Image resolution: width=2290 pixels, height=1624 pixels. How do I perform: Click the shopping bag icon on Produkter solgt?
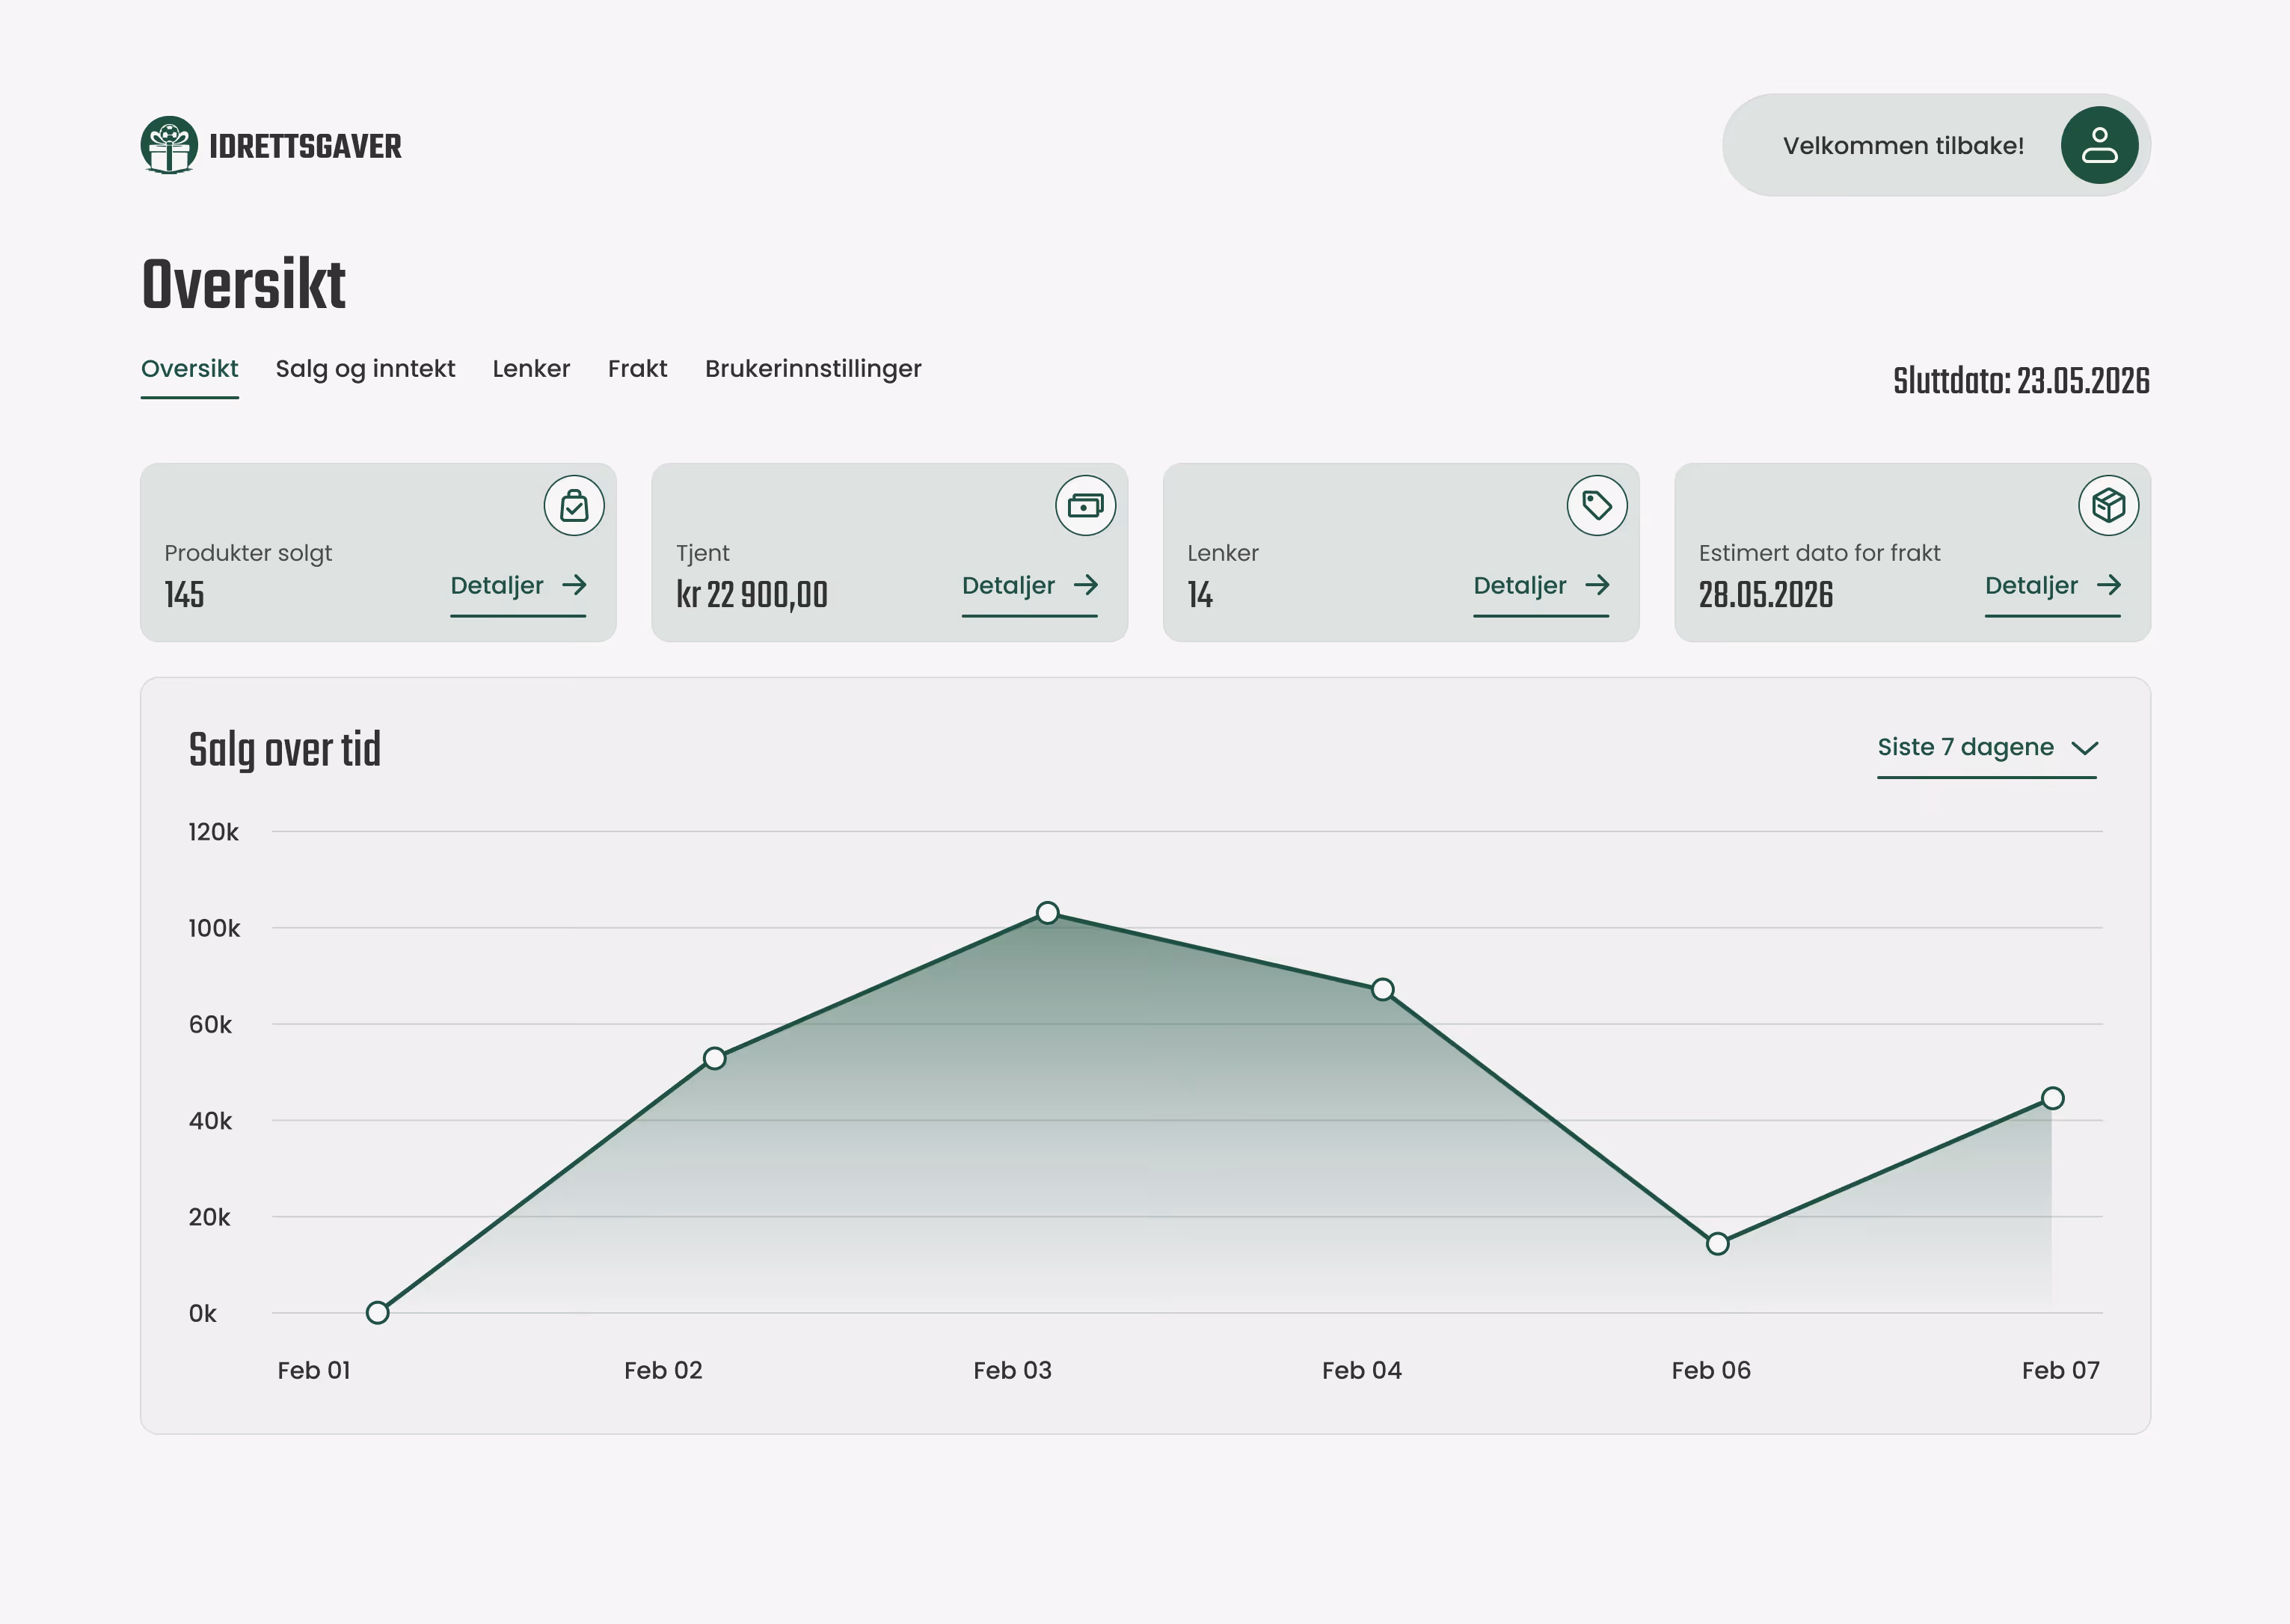point(573,506)
